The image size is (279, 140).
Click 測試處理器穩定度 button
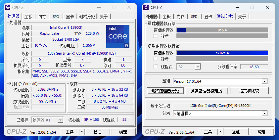tap(207, 91)
